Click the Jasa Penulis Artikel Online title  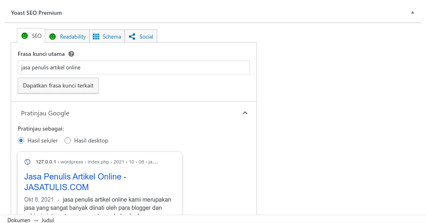75,182
